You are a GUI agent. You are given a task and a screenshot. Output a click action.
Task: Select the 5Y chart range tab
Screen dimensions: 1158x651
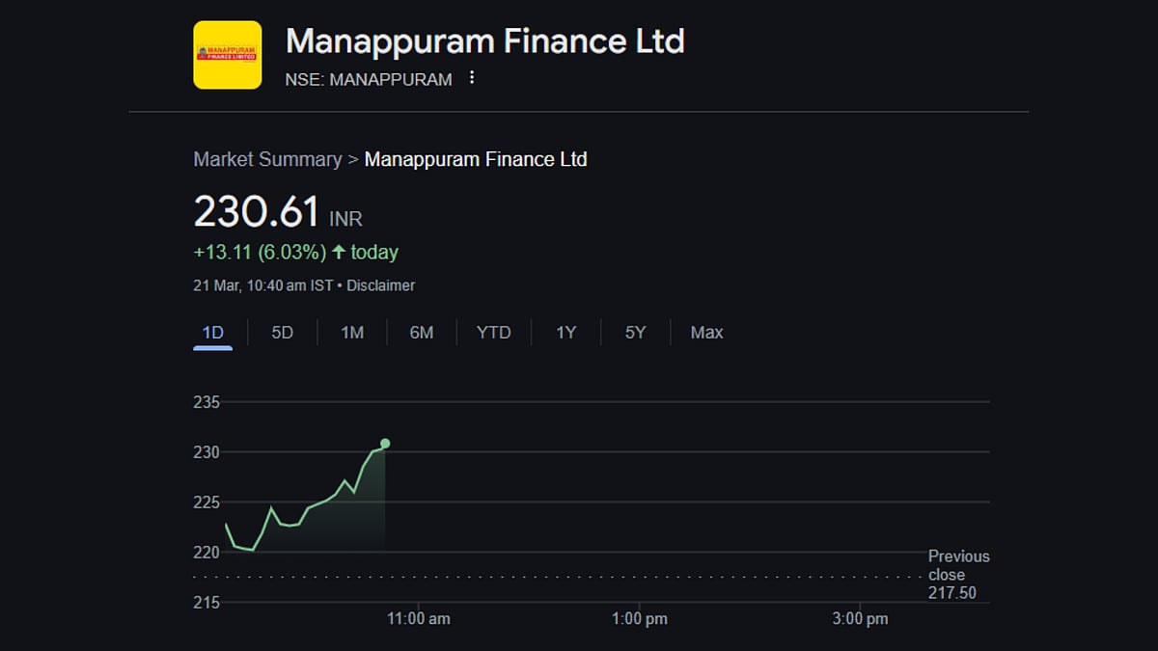pos(635,333)
